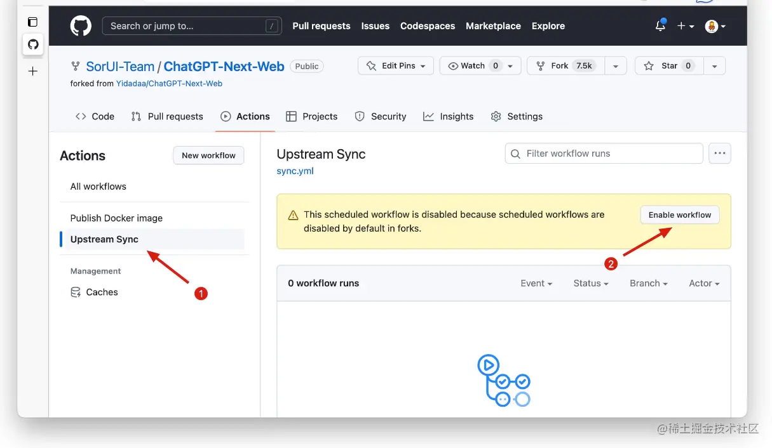Open GitHub home via Octocat logo

(81, 26)
